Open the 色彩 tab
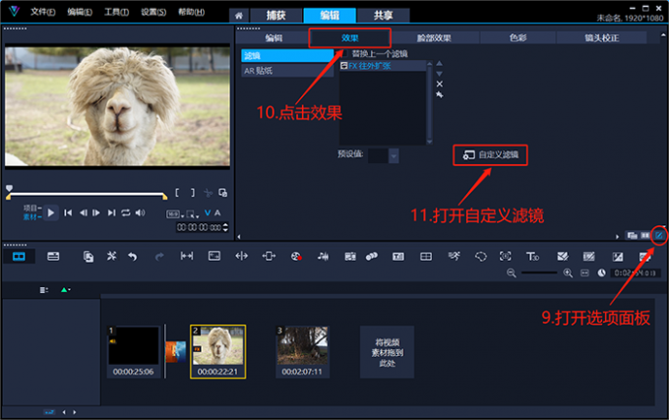Image resolution: width=669 pixels, height=420 pixels. (517, 38)
